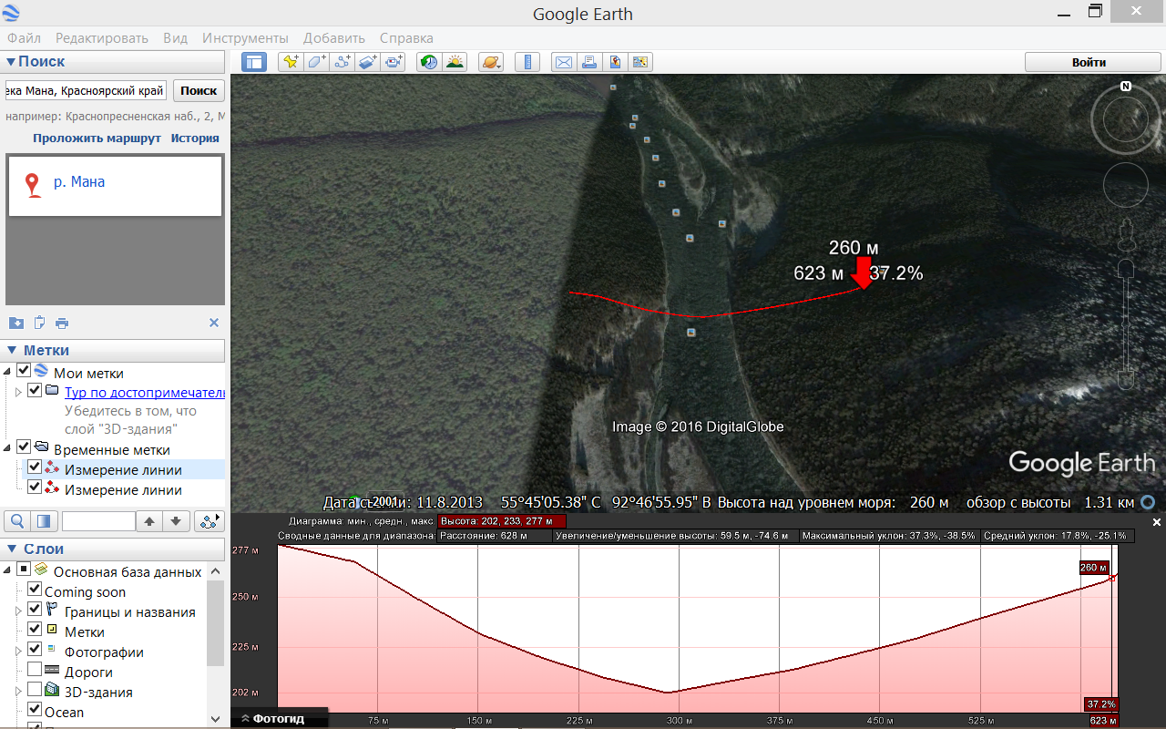
Task: Move selected item up with the arrow button
Action: coord(149,521)
